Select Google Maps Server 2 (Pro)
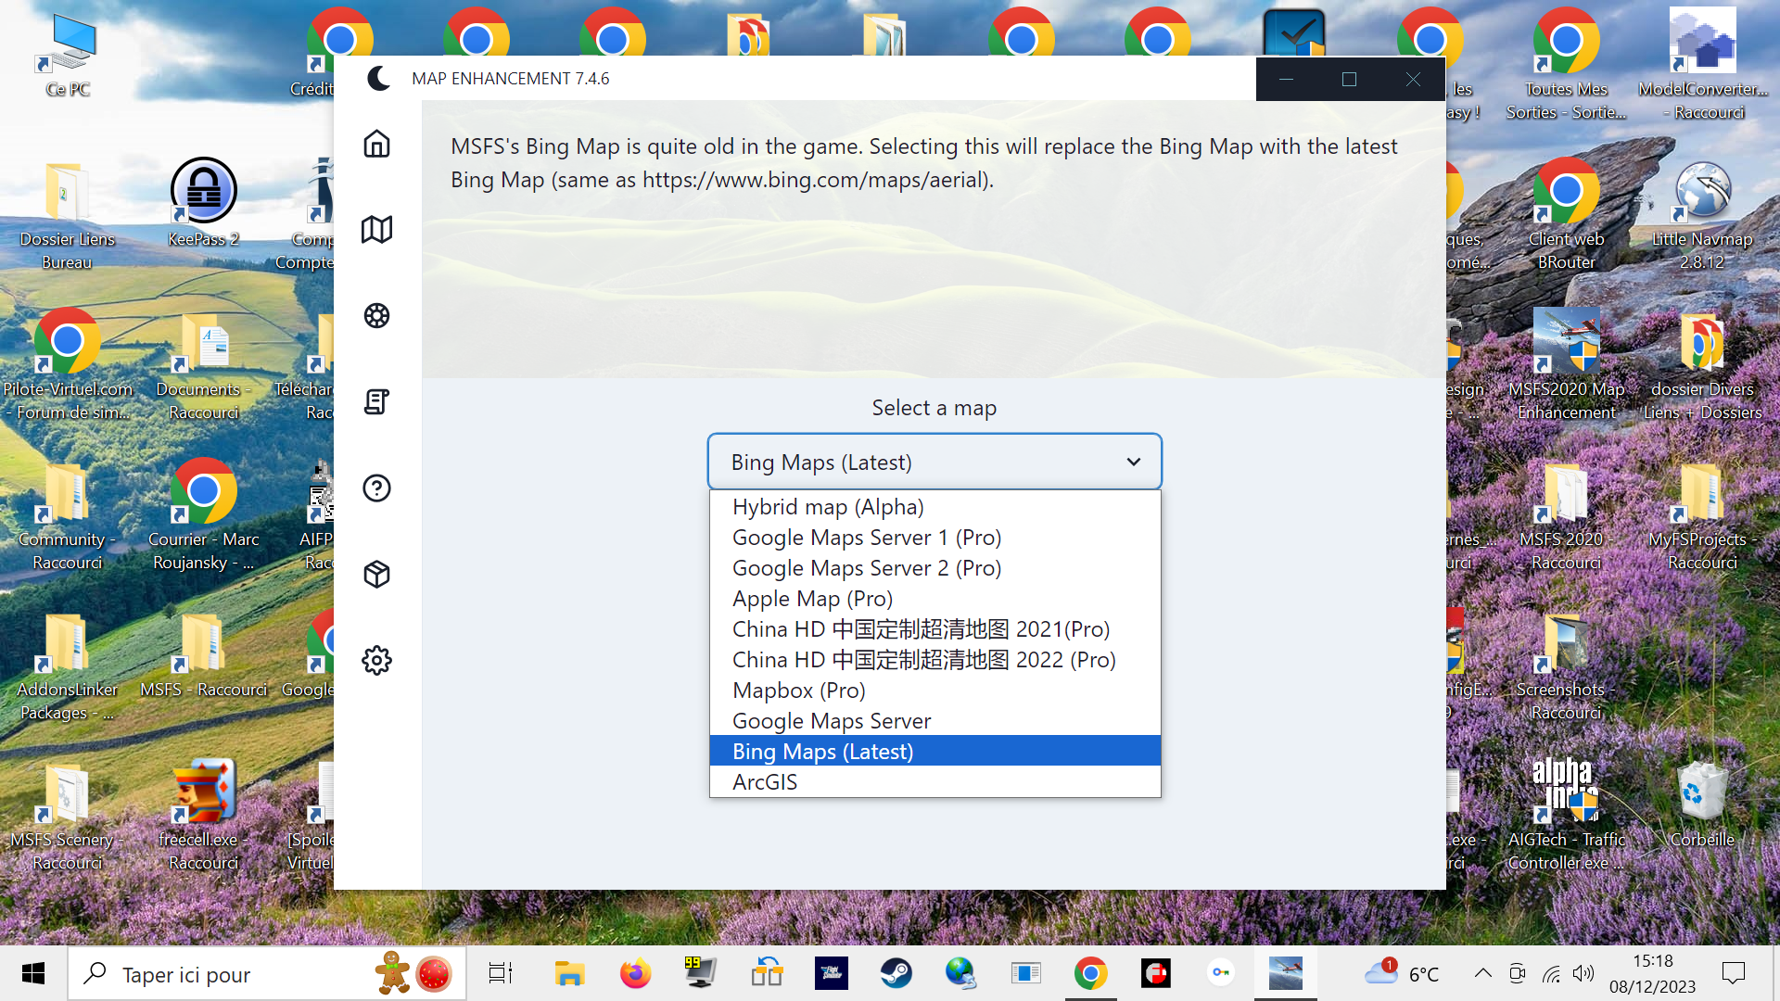 click(x=866, y=568)
